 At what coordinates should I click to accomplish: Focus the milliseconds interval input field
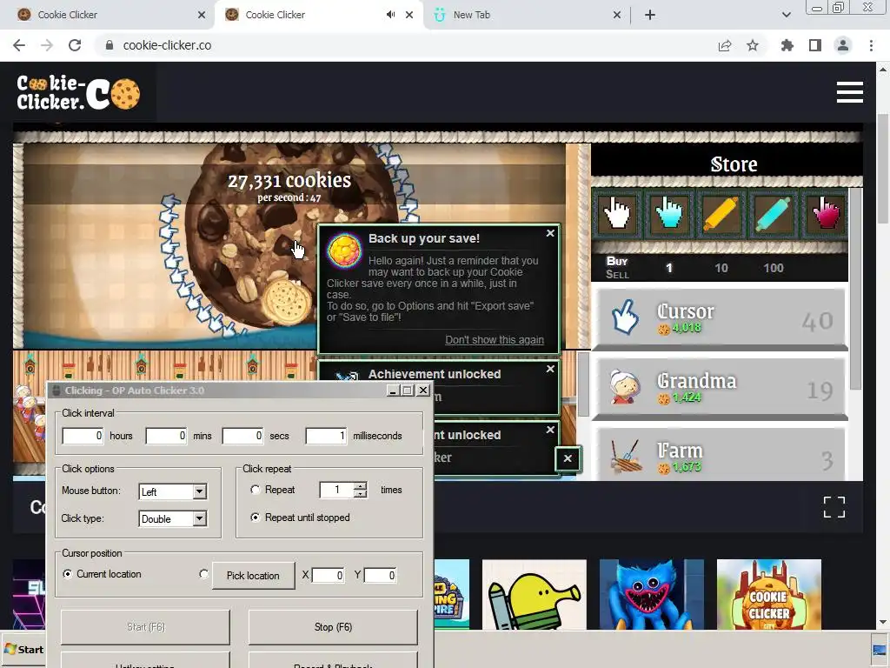[327, 436]
